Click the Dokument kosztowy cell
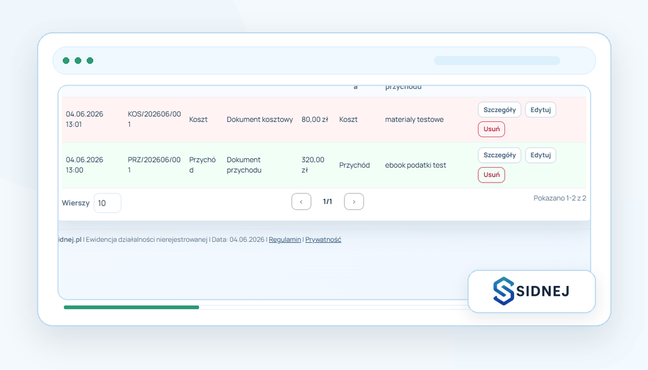 259,119
